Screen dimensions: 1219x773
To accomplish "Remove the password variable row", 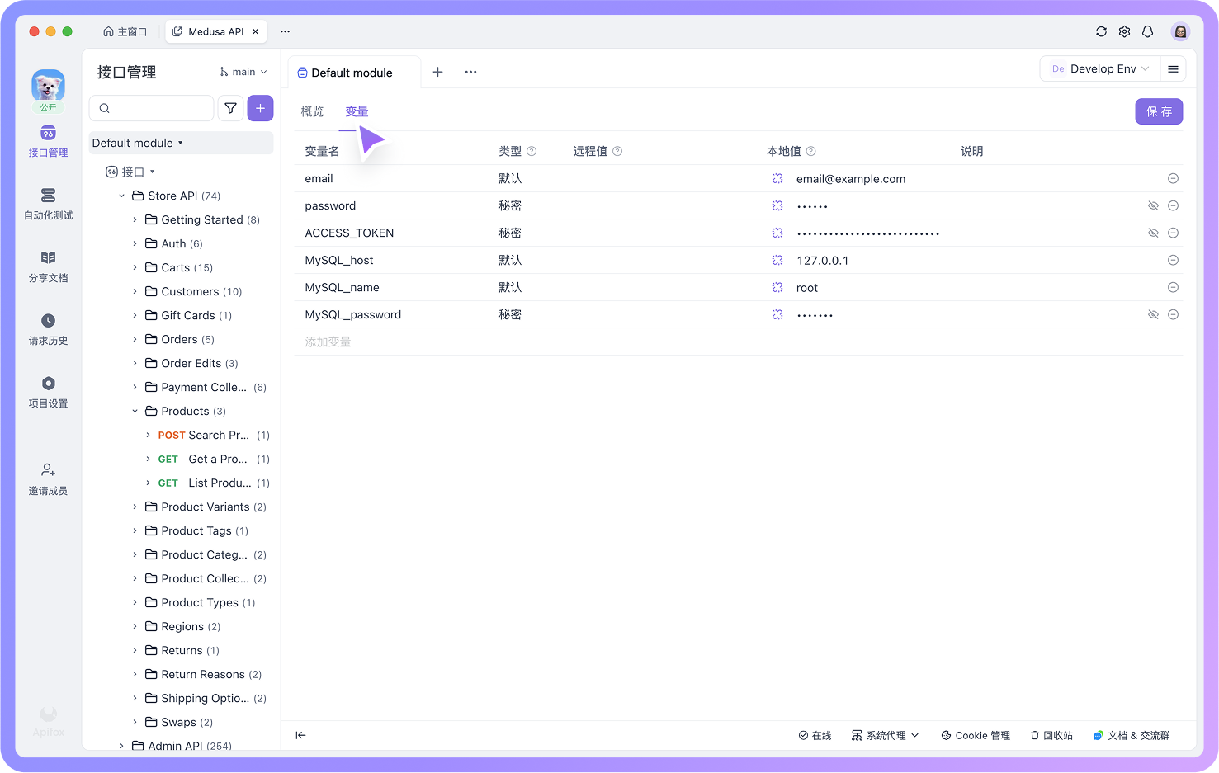I will (x=1173, y=205).
